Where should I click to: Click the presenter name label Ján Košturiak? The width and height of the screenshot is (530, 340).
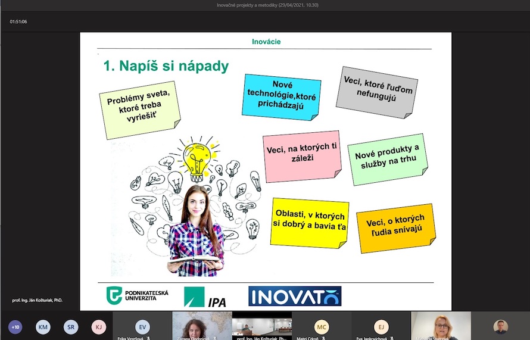[x=37, y=300]
